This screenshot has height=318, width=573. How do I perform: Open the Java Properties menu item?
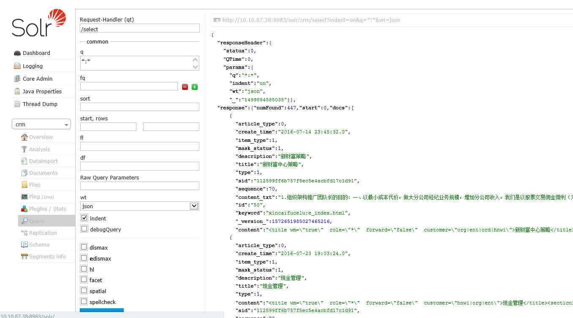(42, 91)
